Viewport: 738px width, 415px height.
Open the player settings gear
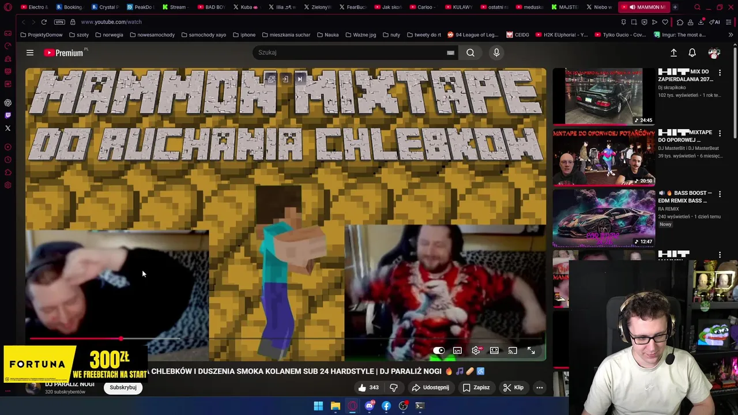(x=476, y=350)
